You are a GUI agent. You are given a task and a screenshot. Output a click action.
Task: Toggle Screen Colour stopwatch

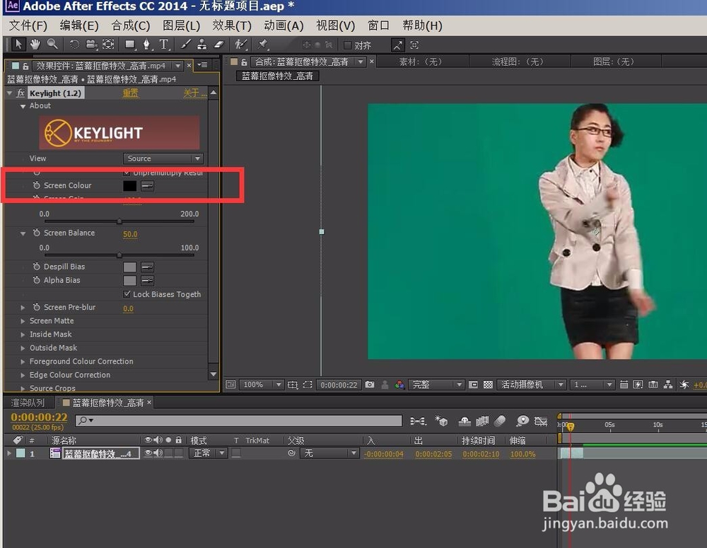point(37,185)
